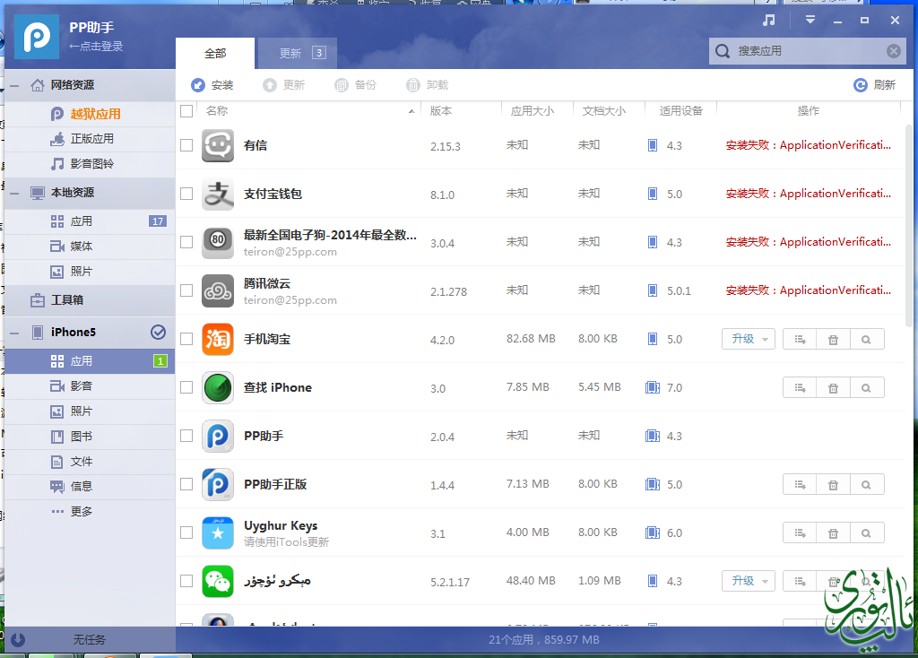
Task: Check the box for 有信
Action: click(x=186, y=145)
